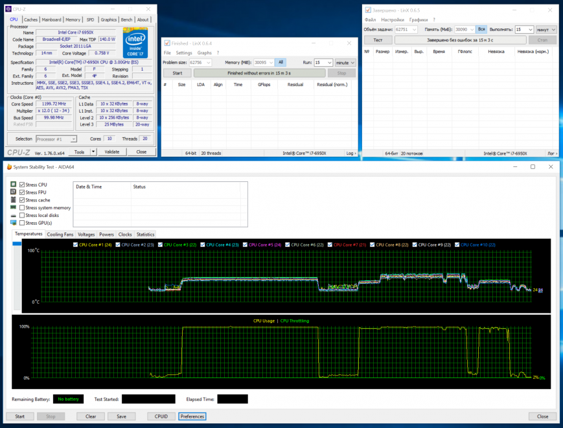
Task: Click the GFlops column header in LinX 0.6.4
Action: point(264,85)
